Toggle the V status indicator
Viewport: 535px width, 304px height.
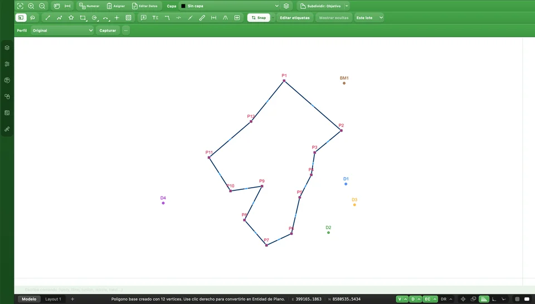pos(400,299)
